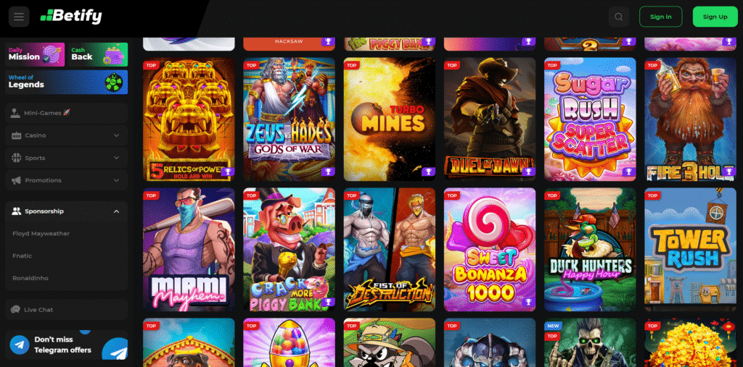Click trophy badge on Turbo Mines tile
Viewport: 743px width, 367px height.
(428, 172)
